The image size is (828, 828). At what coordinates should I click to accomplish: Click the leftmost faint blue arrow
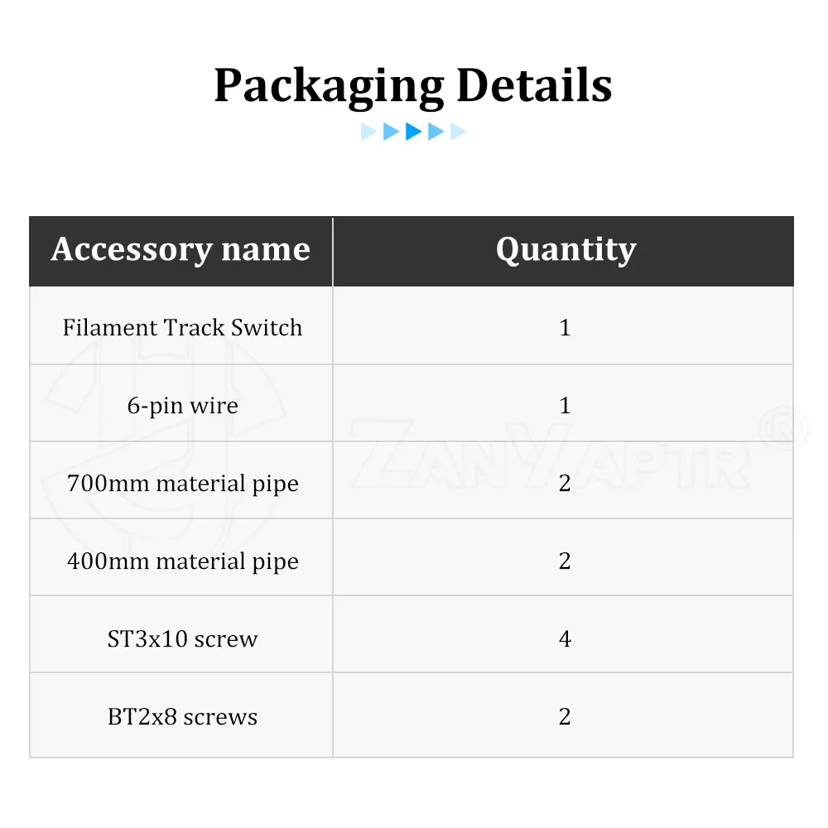click(x=368, y=132)
